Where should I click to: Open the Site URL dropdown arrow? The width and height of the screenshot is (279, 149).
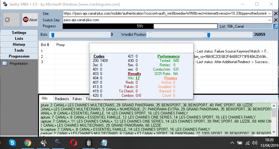(x=270, y=13)
